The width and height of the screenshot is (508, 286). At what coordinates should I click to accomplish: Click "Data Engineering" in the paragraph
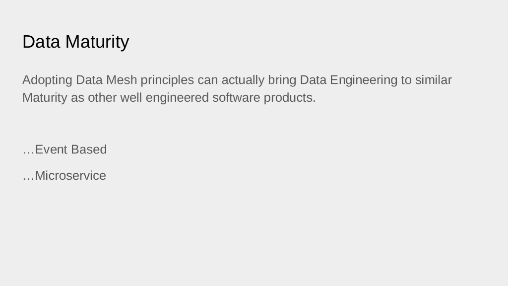coord(349,80)
